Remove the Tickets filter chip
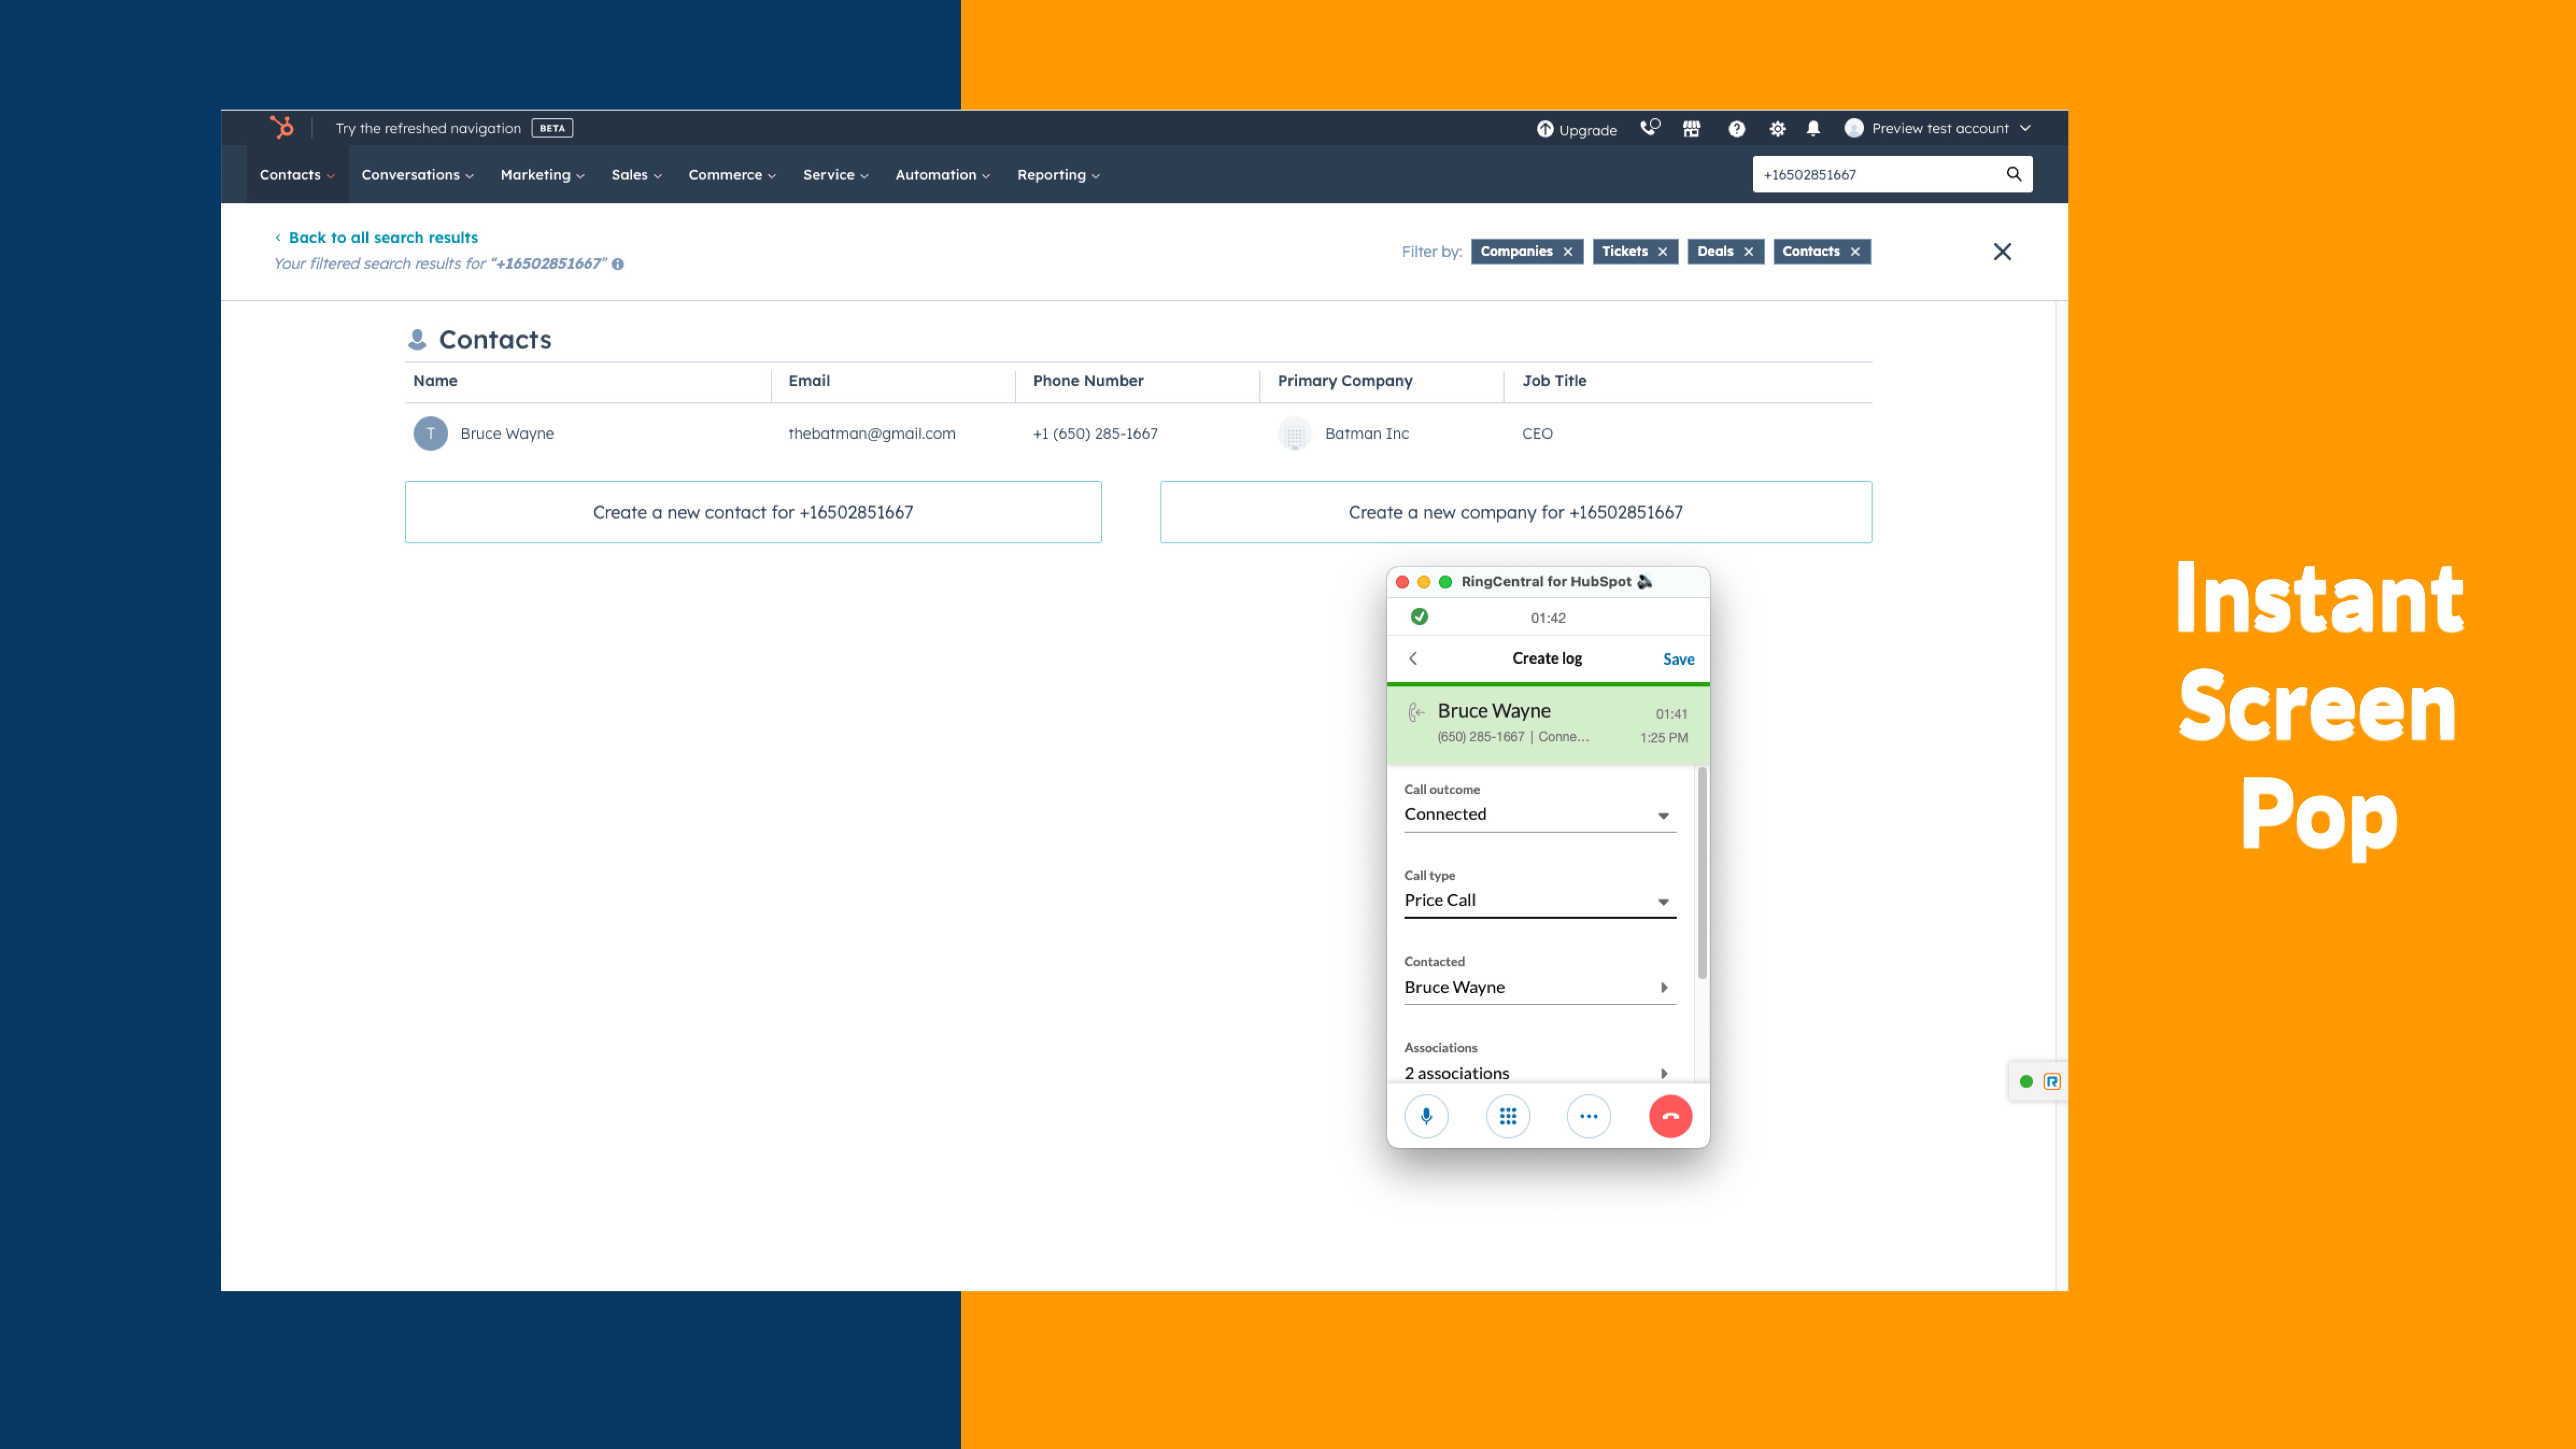Screen dimensions: 2576x1449 (1662, 251)
